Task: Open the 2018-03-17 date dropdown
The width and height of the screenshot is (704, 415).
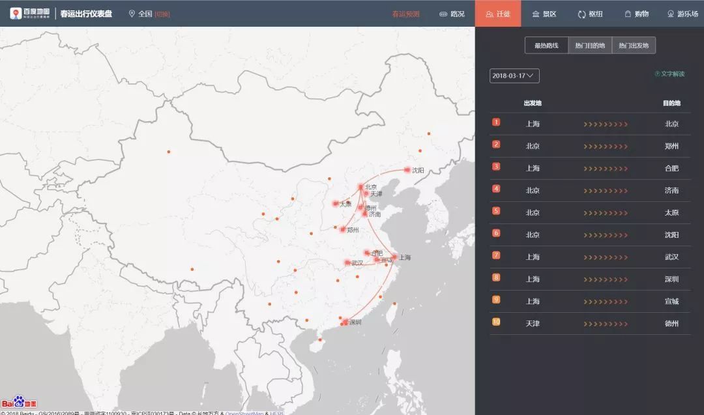Action: [x=514, y=76]
